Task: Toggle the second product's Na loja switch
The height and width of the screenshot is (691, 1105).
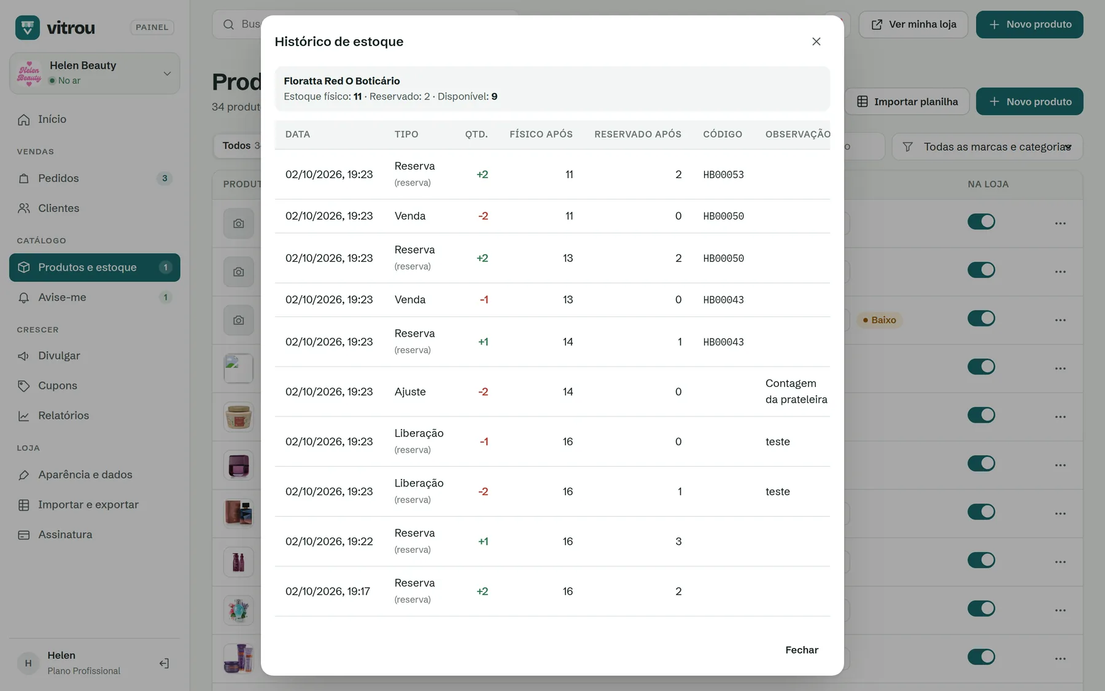Action: click(x=981, y=270)
